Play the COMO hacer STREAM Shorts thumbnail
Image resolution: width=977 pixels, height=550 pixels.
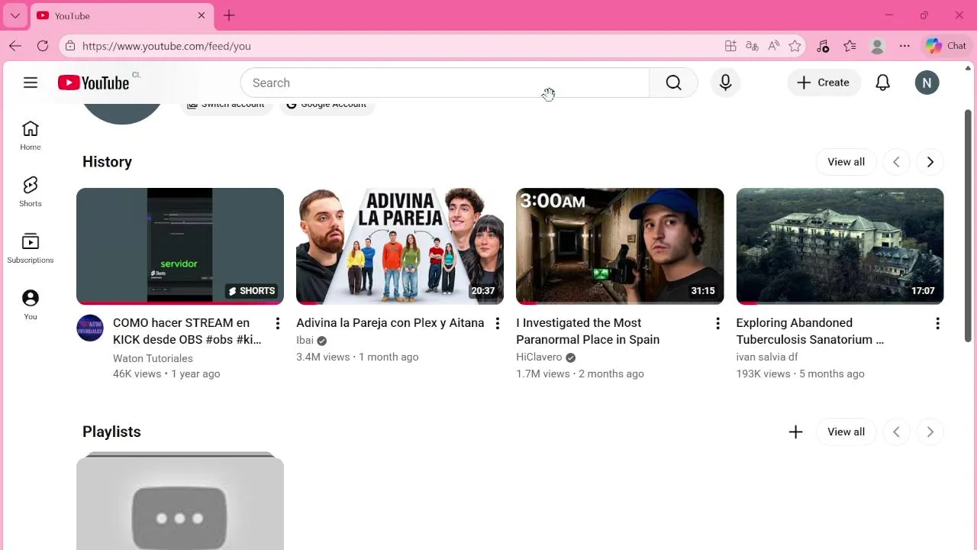tap(180, 246)
